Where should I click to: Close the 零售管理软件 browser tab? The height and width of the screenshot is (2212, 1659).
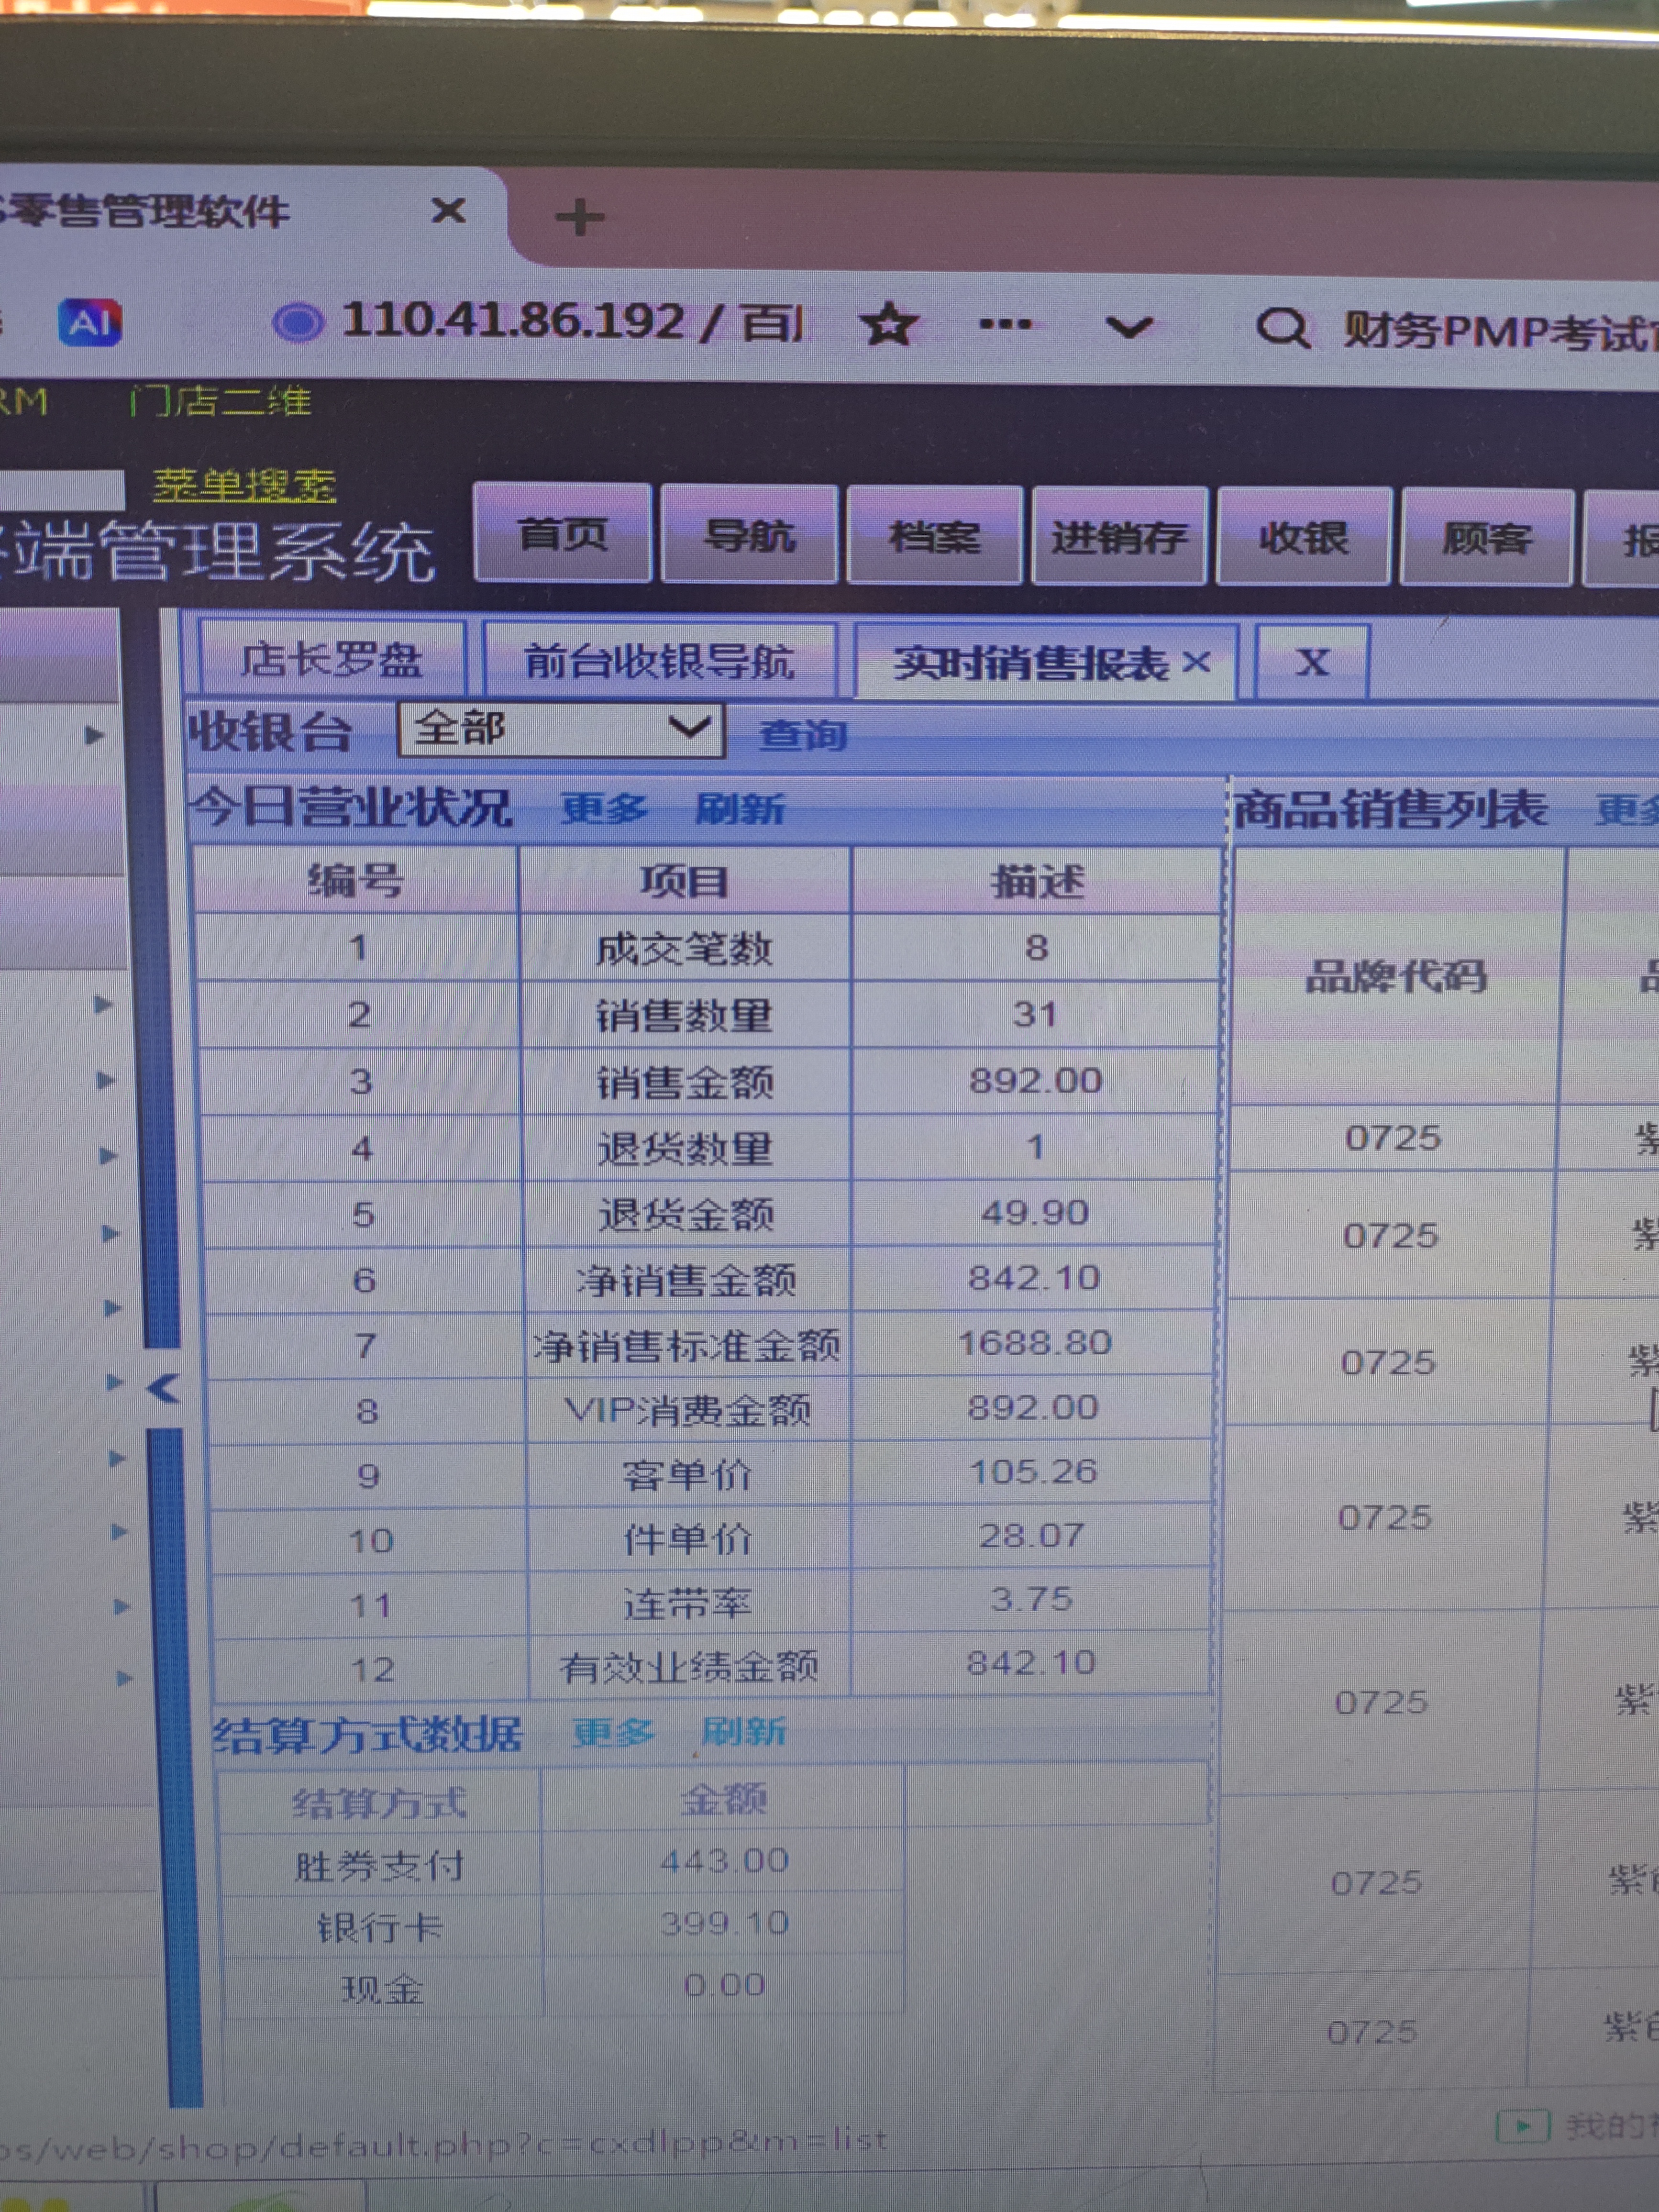tap(449, 211)
